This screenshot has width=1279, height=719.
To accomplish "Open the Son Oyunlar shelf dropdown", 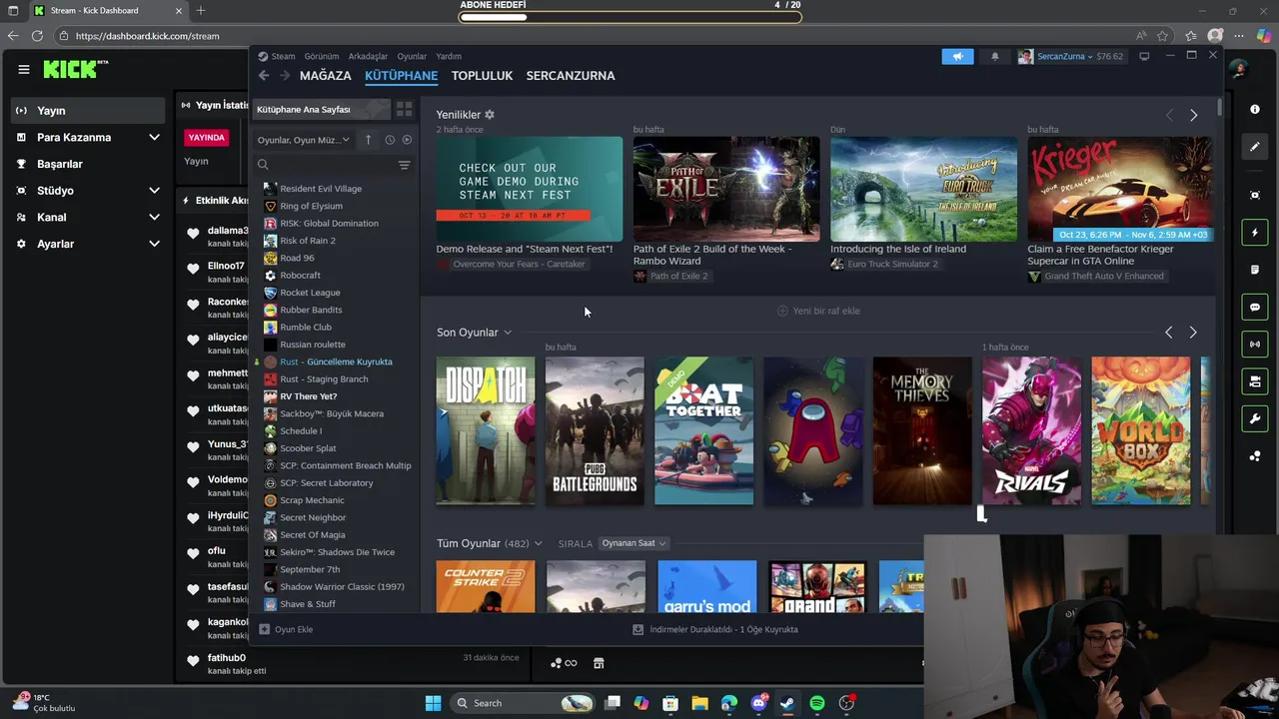I will coord(508,333).
